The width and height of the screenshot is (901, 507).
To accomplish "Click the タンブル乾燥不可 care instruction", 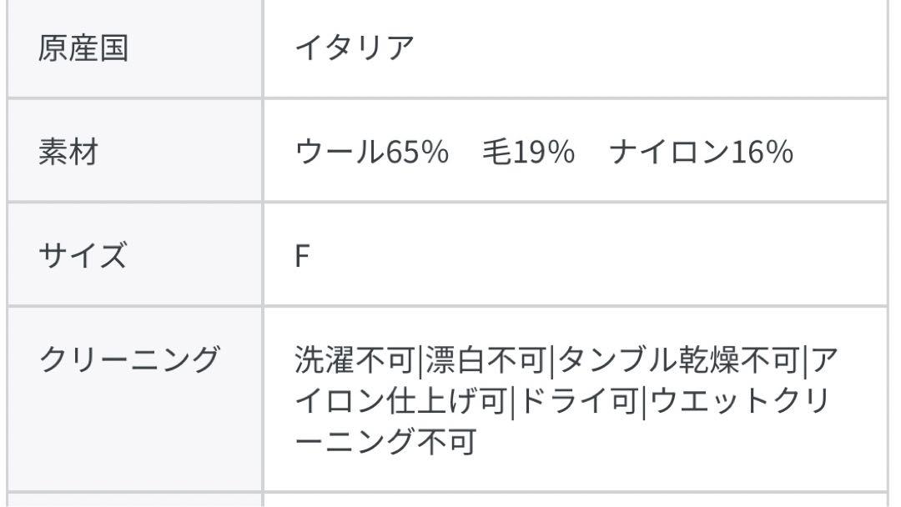I will [678, 360].
